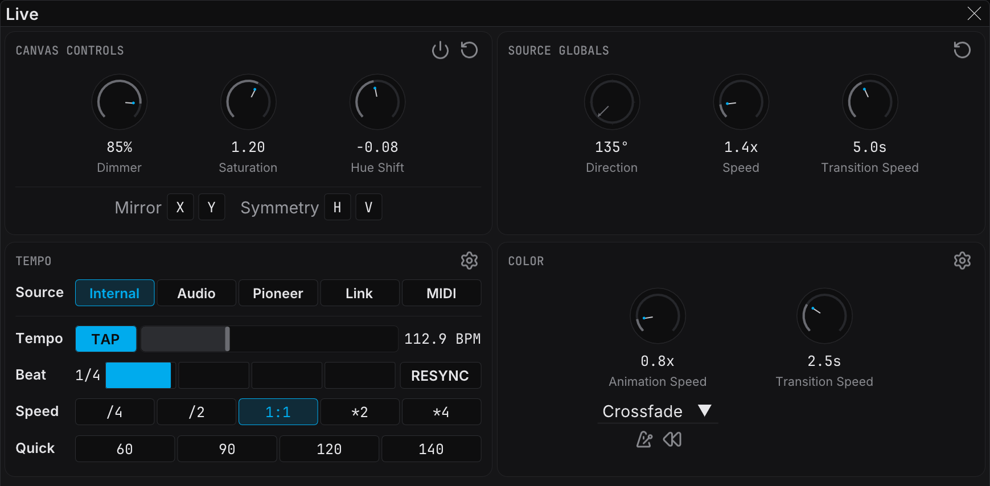Click the Color Transition Speed knob
Screen dimensions: 990x486
tap(824, 316)
